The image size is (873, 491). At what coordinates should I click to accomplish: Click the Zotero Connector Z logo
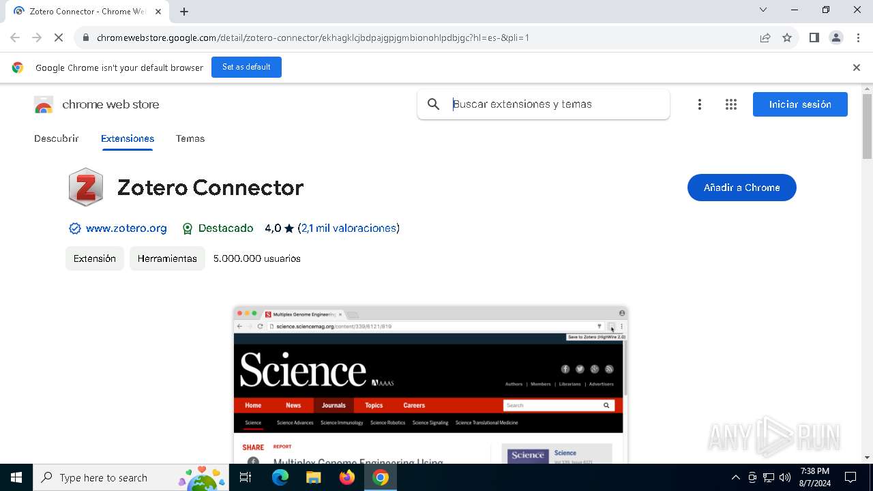86,187
